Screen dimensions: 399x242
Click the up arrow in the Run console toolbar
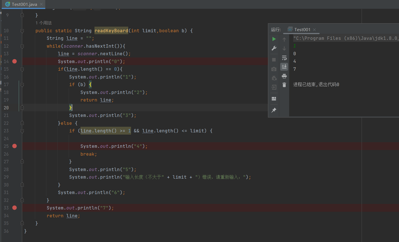point(284,39)
